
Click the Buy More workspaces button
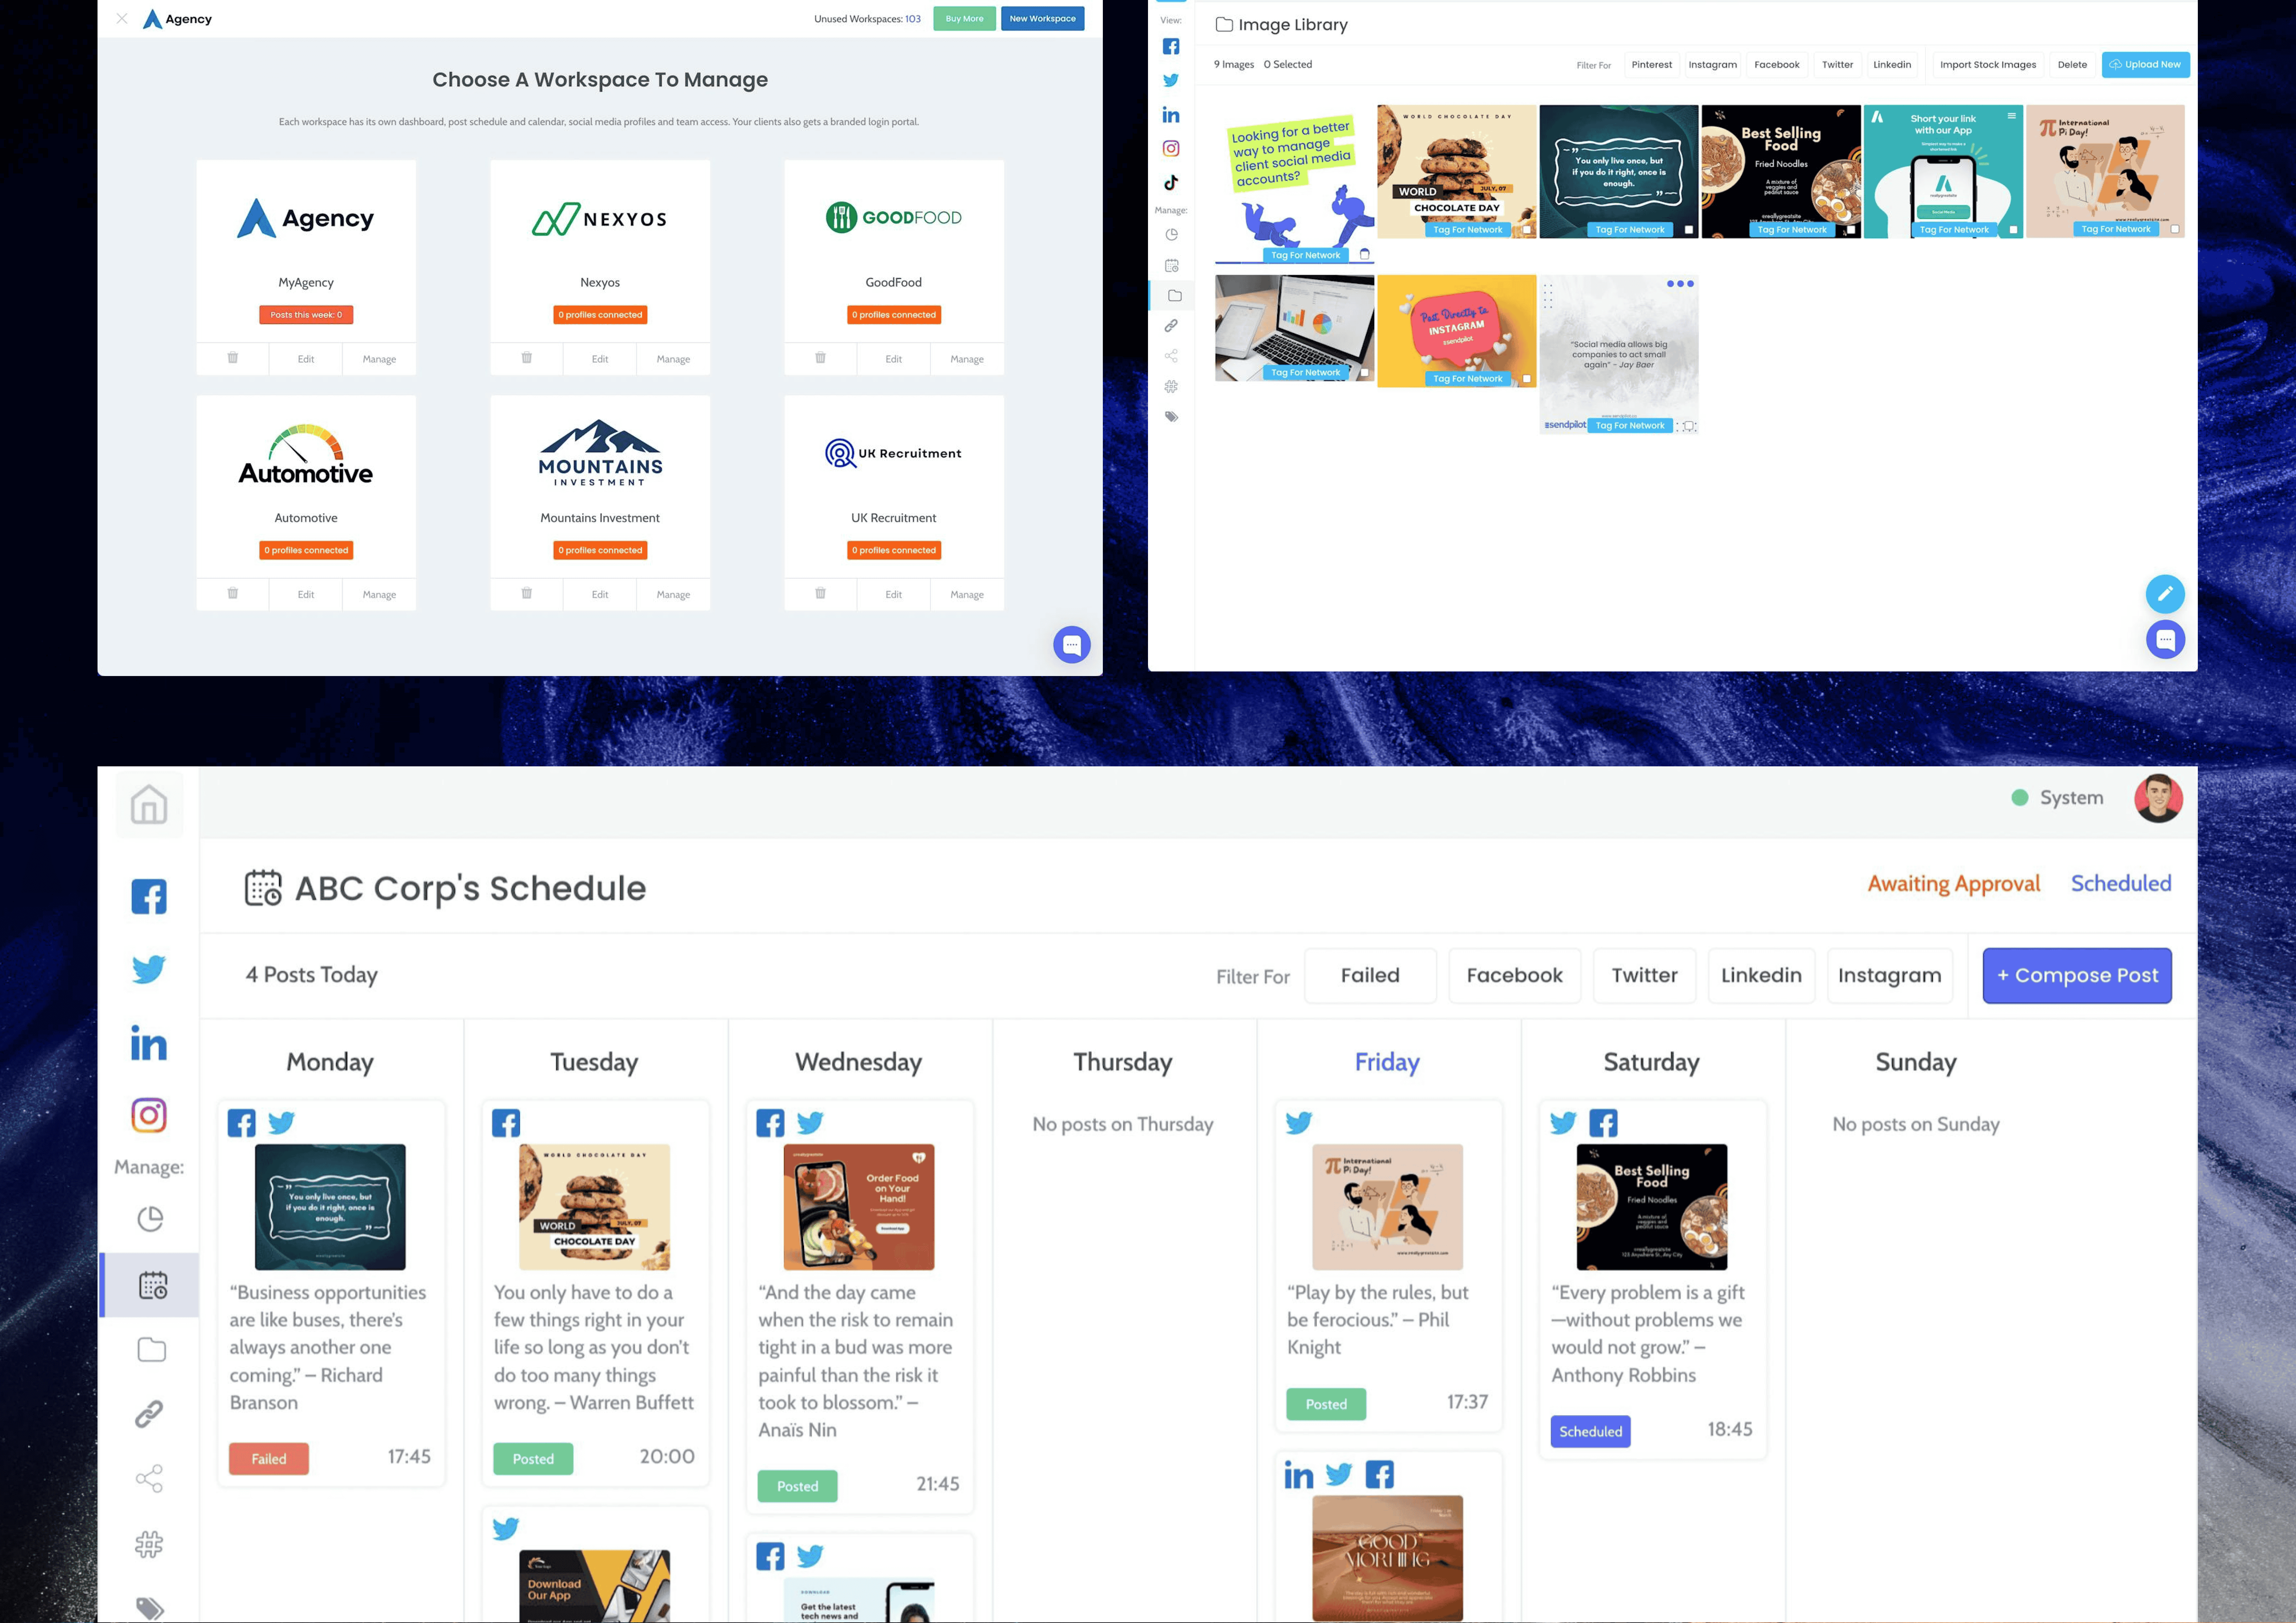pyautogui.click(x=964, y=19)
